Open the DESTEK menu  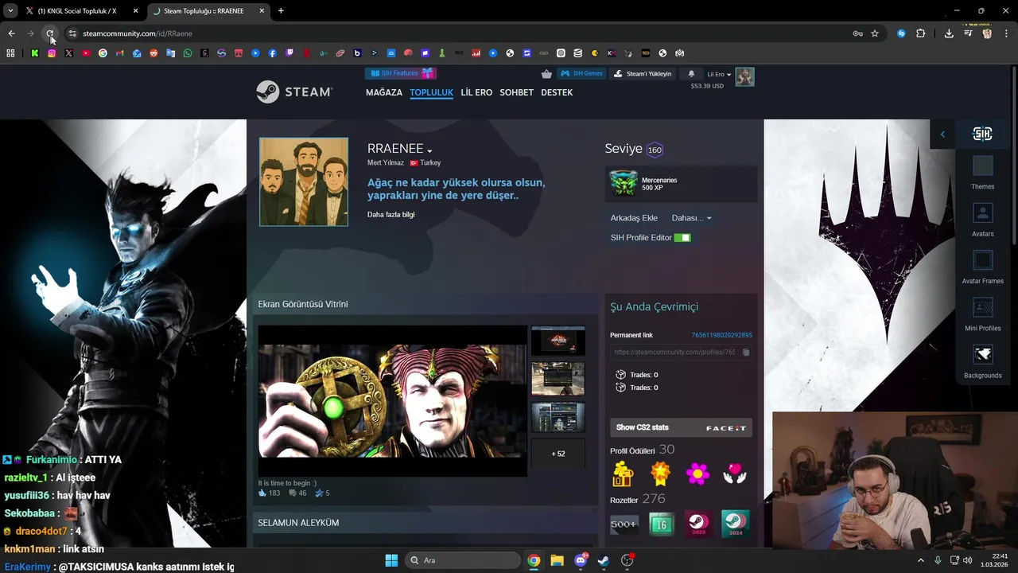(557, 92)
